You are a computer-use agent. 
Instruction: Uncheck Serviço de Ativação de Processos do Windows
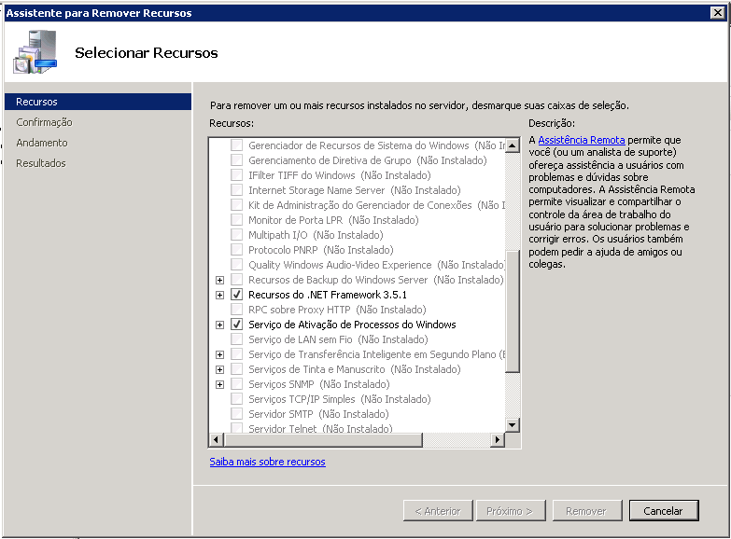(x=237, y=325)
